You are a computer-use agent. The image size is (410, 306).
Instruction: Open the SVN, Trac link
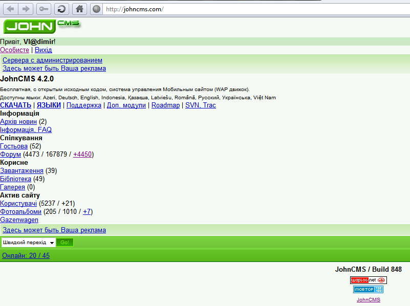coord(201,105)
